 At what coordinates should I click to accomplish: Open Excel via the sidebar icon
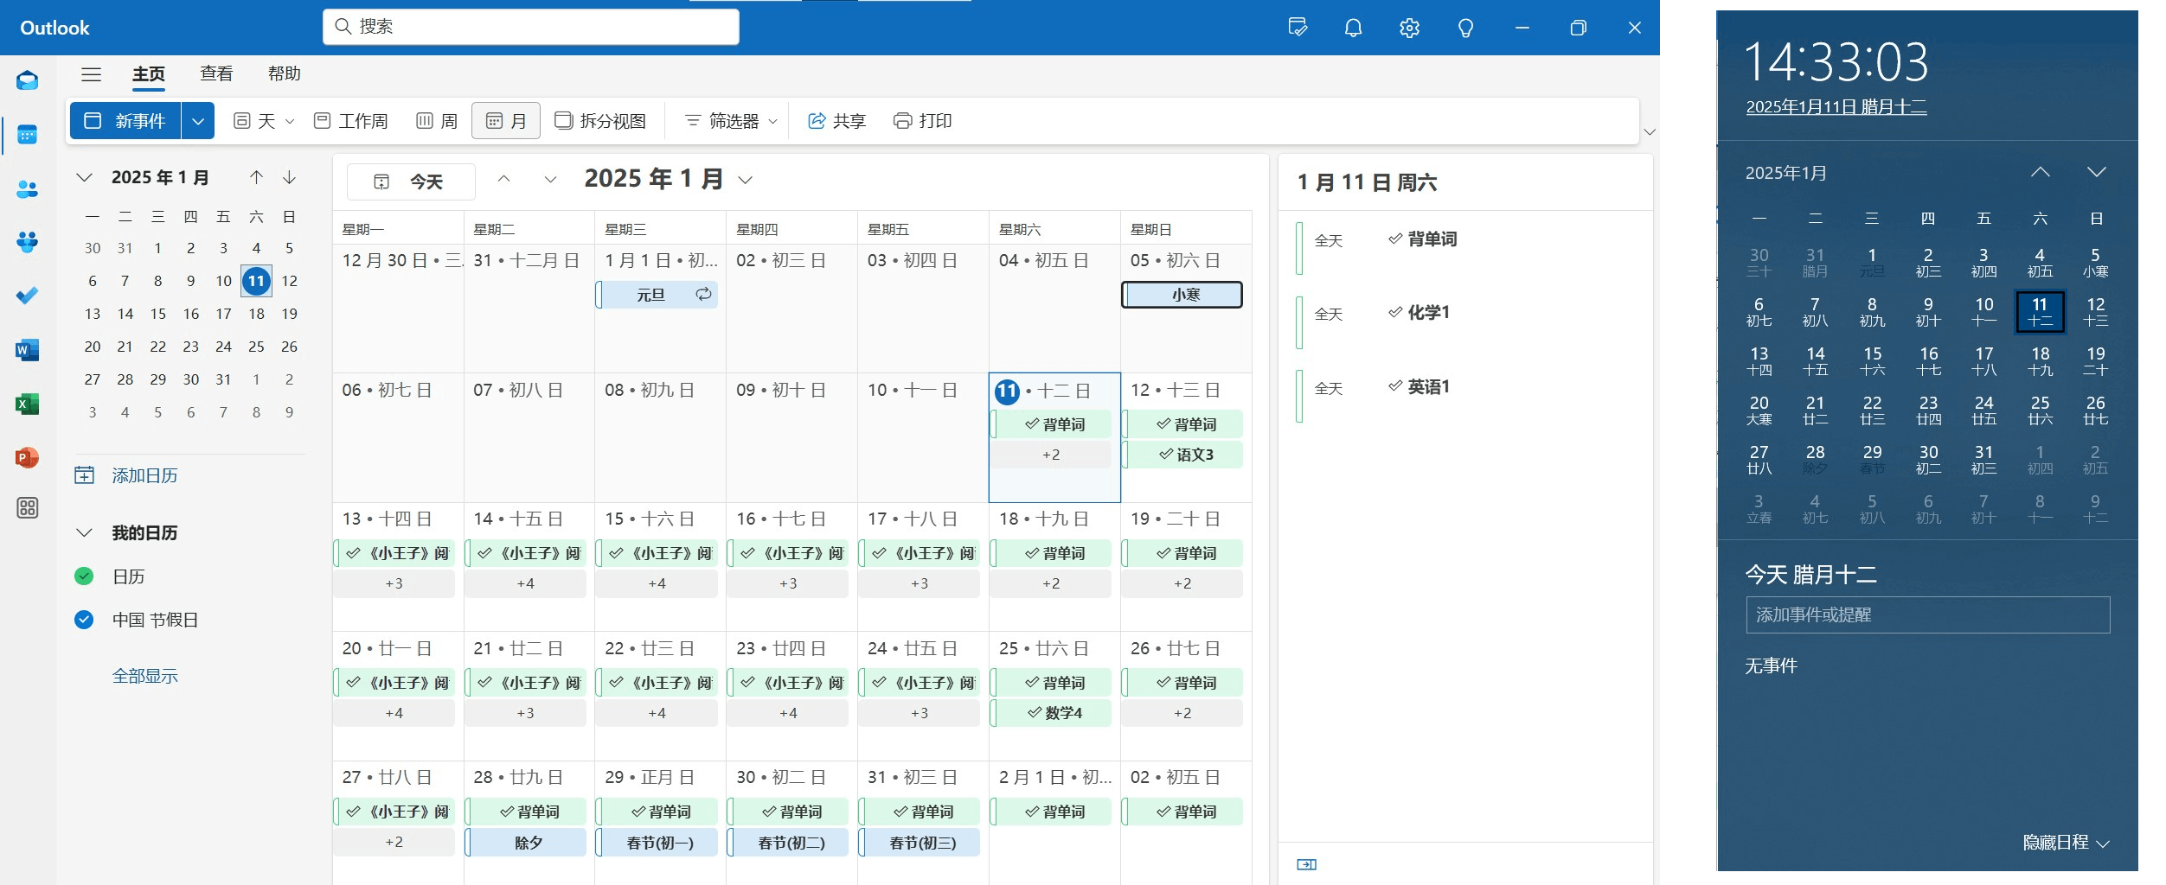point(27,404)
